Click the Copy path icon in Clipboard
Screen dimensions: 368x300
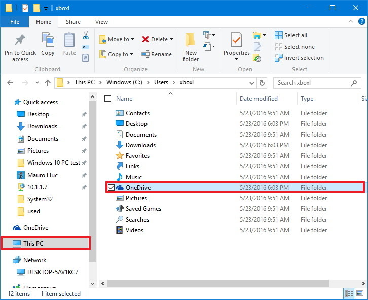(x=86, y=47)
